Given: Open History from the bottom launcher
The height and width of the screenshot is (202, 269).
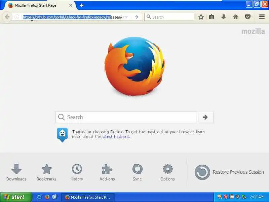Looking at the screenshot, I should (77, 172).
